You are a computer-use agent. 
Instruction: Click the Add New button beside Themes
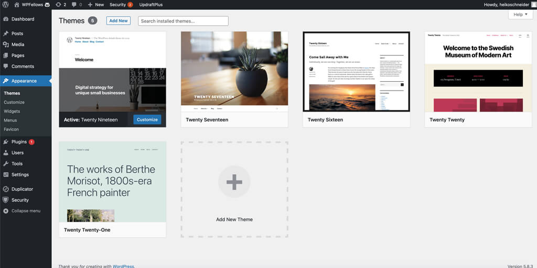pyautogui.click(x=119, y=21)
